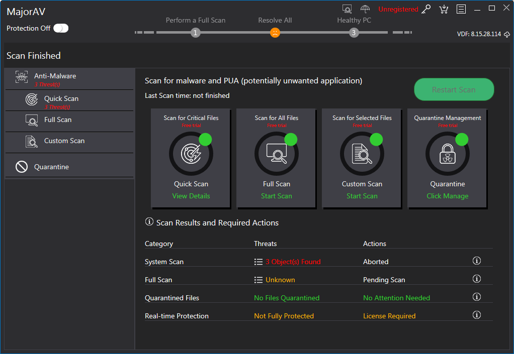Screen dimensions: 514x354
Task: Open Full Scan in the sidebar
Action: pyautogui.click(x=58, y=120)
